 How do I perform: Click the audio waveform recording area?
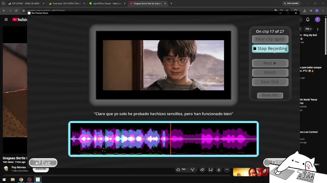coord(163,139)
